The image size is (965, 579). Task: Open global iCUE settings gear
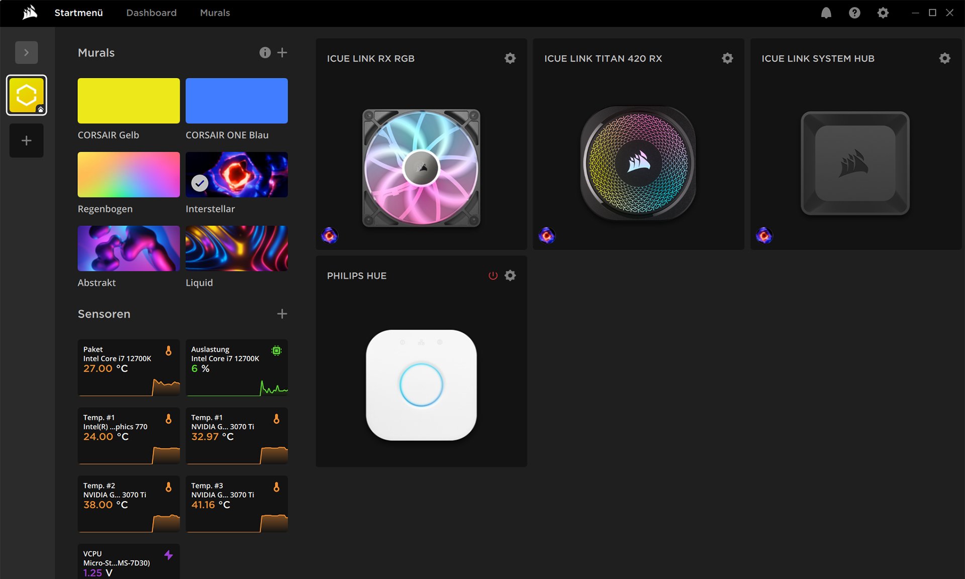pyautogui.click(x=883, y=13)
